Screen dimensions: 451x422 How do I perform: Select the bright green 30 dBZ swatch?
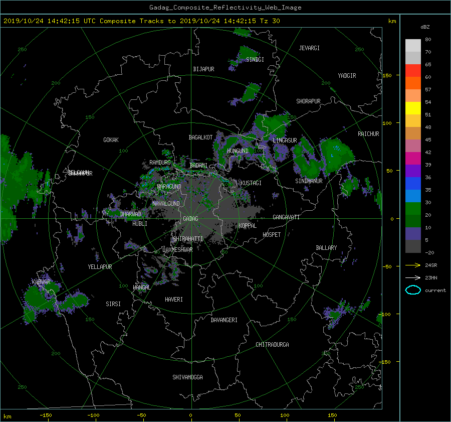(413, 208)
